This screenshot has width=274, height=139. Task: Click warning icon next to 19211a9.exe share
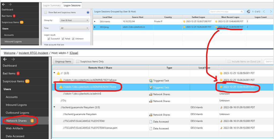61,80
